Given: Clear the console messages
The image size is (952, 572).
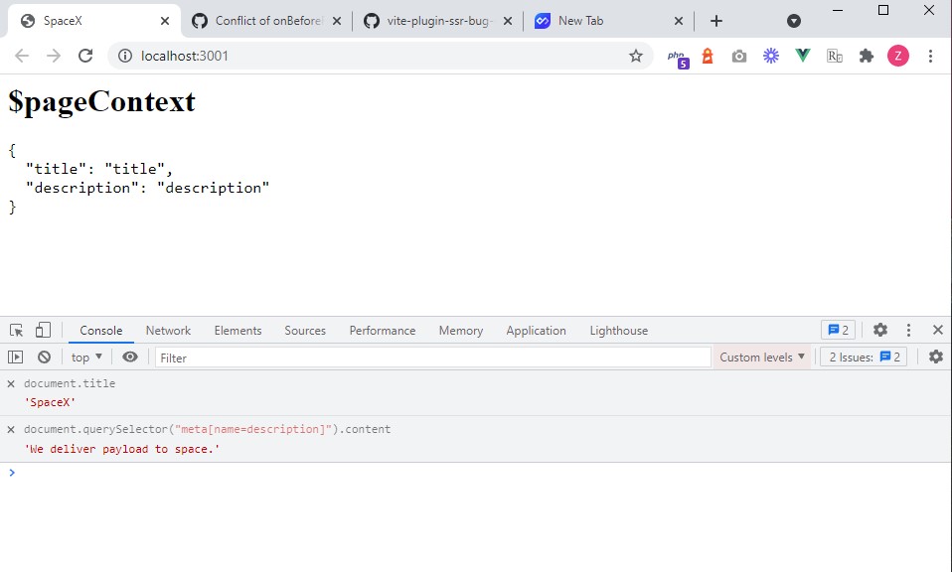Looking at the screenshot, I should (x=44, y=357).
